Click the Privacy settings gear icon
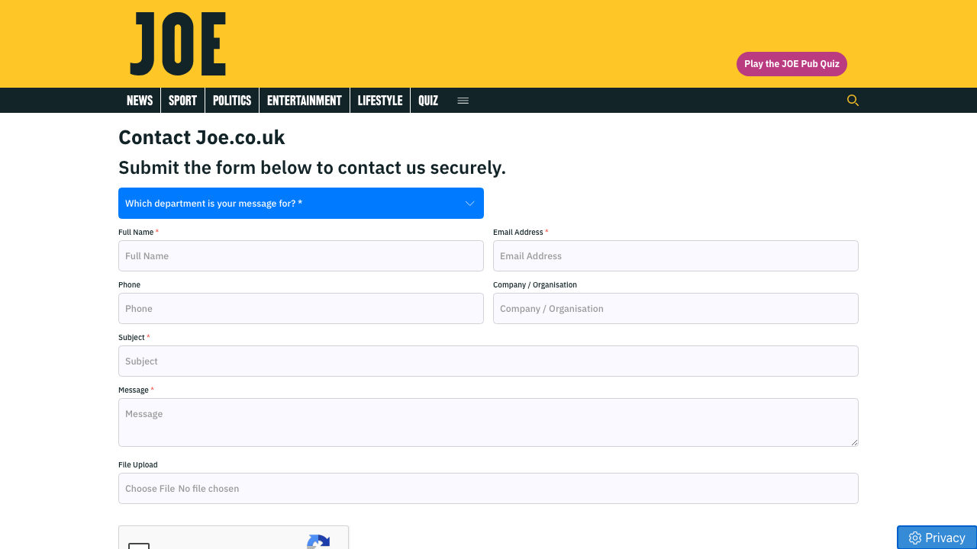The height and width of the screenshot is (549, 977). pyautogui.click(x=915, y=538)
